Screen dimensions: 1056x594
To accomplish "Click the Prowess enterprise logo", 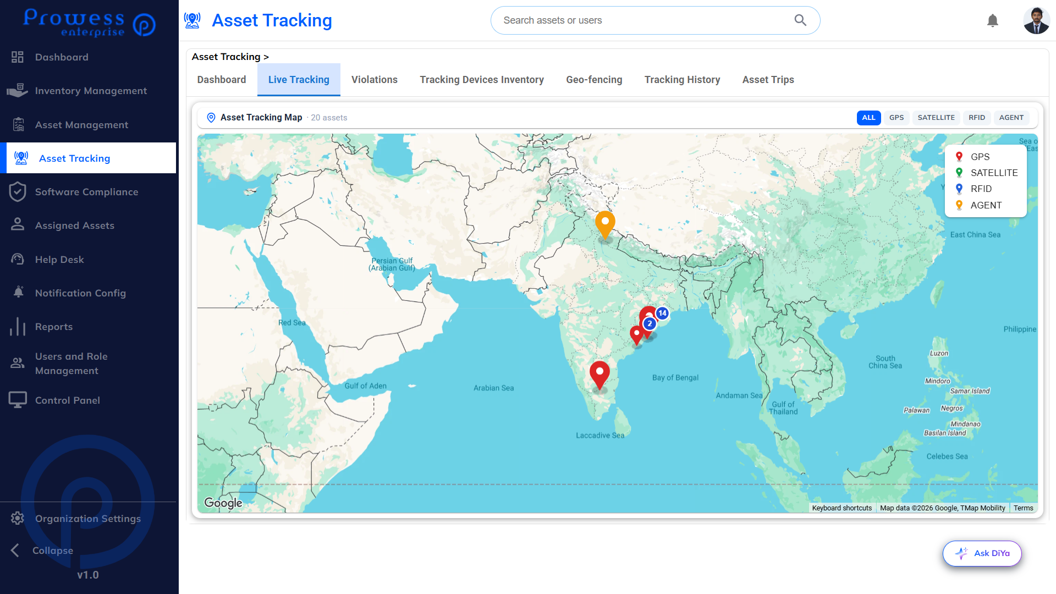I will [89, 23].
